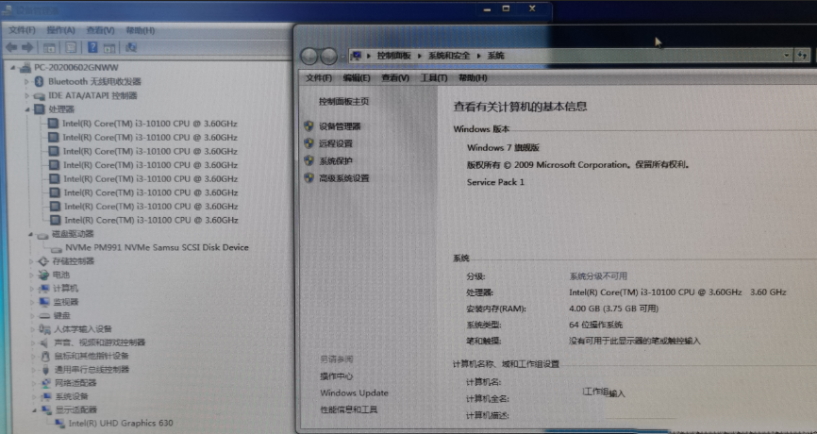Viewport: 817px width, 434px height.
Task: Open 帮助(H) menu in Device Manager
Action: 141,30
